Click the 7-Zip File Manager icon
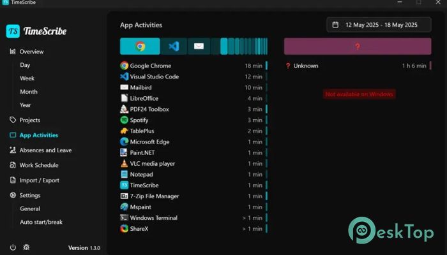Viewport: 447px width, 255px height. [124, 196]
